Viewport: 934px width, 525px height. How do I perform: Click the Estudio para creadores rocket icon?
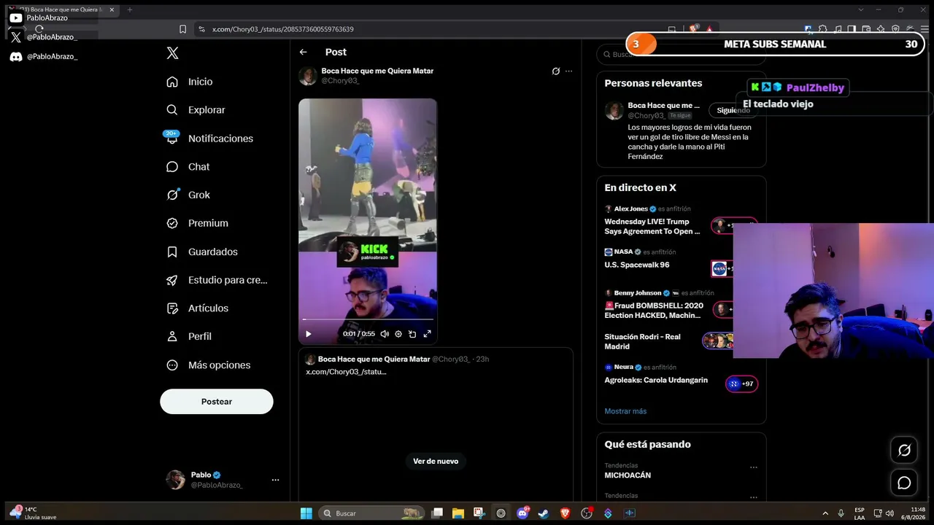point(172,280)
